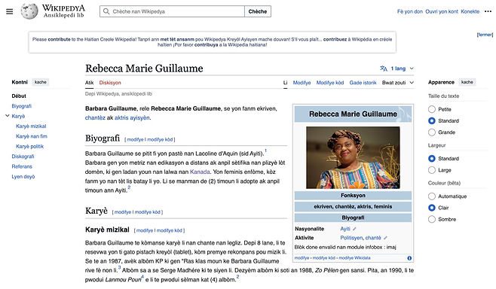Open the Gade istorik tab
Screen dimensions: 496x289
[363, 83]
